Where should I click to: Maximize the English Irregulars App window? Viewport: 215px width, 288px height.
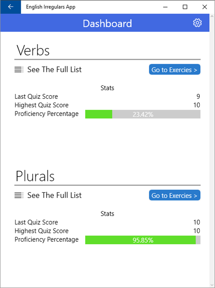click(x=185, y=7)
